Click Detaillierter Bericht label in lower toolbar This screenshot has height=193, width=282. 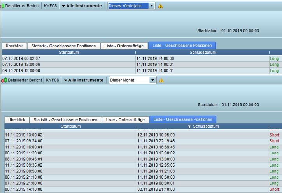pyautogui.click(x=25, y=80)
